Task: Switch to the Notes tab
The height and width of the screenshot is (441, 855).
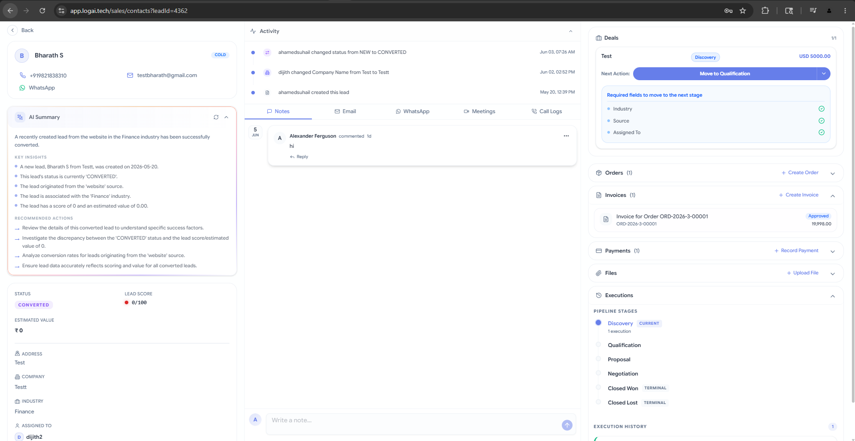Action: pos(278,111)
